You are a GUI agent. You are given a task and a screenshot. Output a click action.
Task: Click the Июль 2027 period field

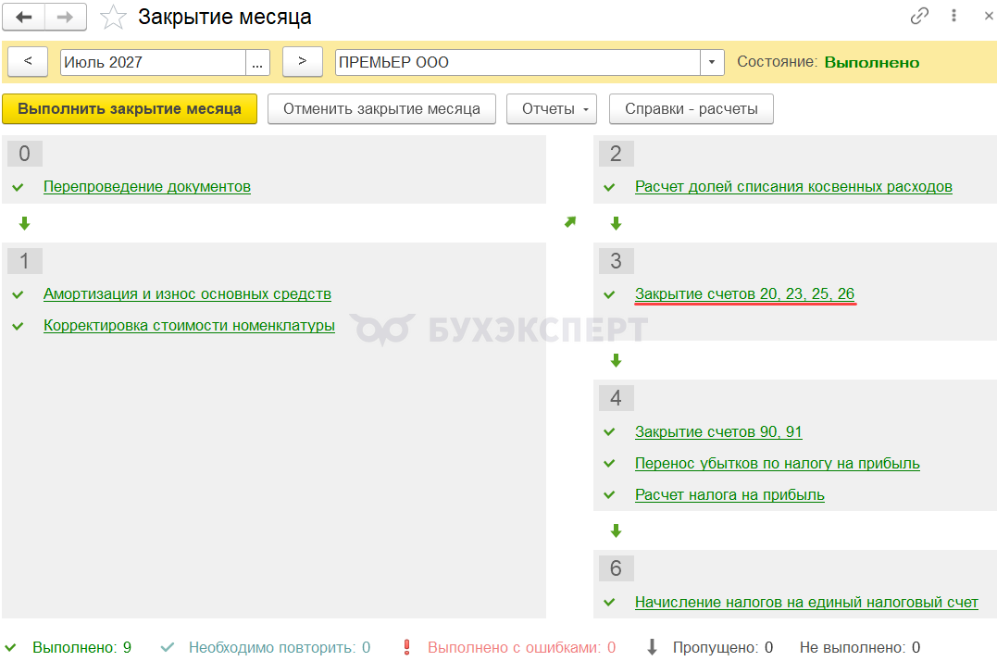pos(154,63)
